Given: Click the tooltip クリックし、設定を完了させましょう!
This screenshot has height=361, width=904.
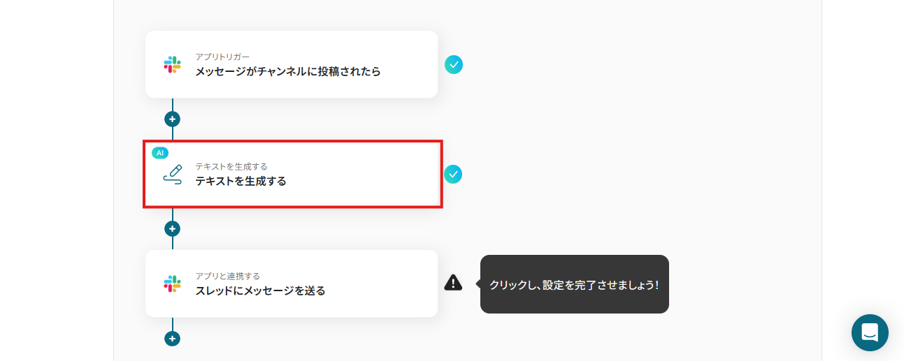Looking at the screenshot, I should click(x=574, y=284).
